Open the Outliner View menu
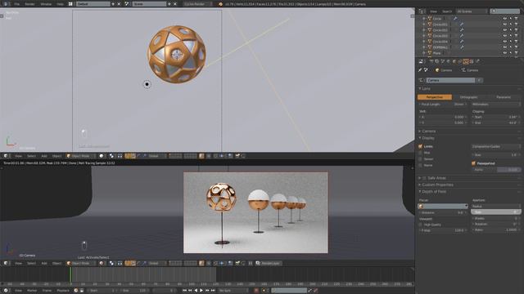The height and width of the screenshot is (294, 524). 433,11
